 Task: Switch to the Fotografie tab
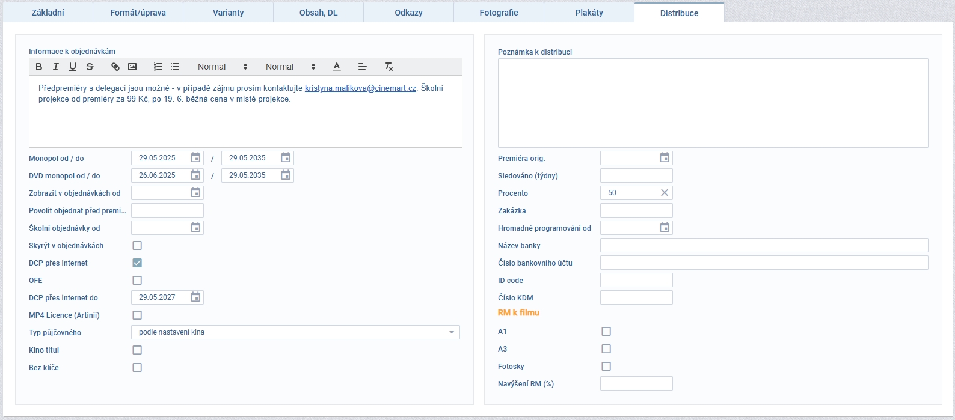pyautogui.click(x=499, y=13)
